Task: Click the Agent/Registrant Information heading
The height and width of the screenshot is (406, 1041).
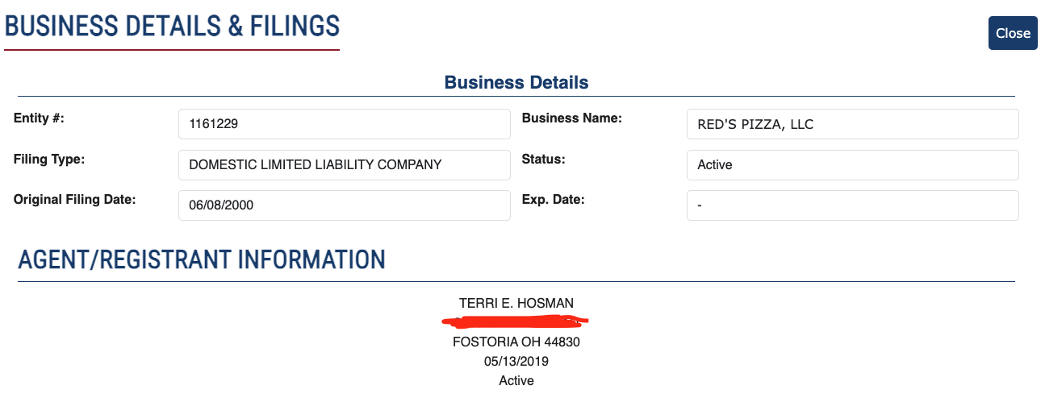Action: coord(202,259)
